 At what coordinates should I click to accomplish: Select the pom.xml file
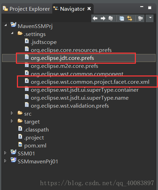pos(35,146)
